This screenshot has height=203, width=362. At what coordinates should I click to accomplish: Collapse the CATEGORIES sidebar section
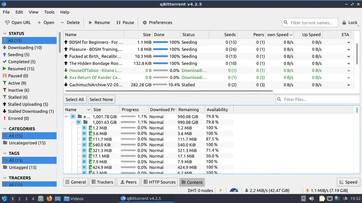point(5,129)
